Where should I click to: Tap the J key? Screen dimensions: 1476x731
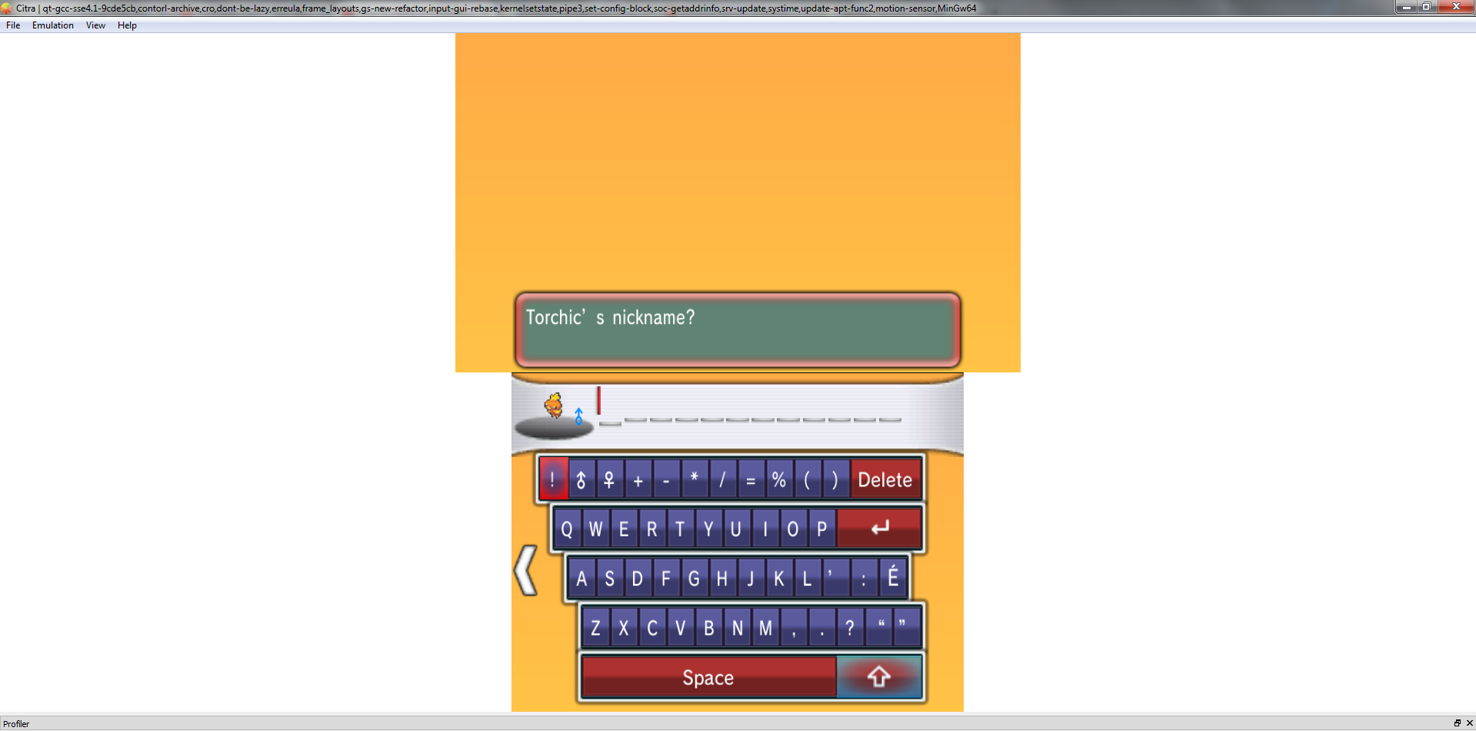pos(751,579)
